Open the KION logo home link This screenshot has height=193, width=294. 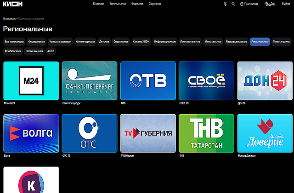[13, 4]
